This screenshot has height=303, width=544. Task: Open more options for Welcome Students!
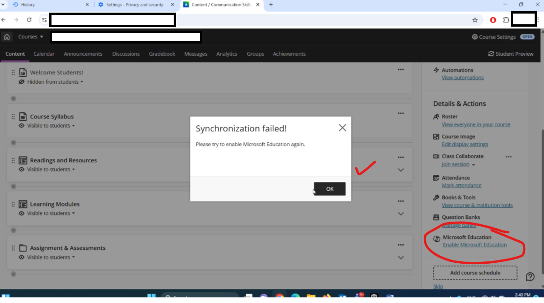pyautogui.click(x=401, y=70)
